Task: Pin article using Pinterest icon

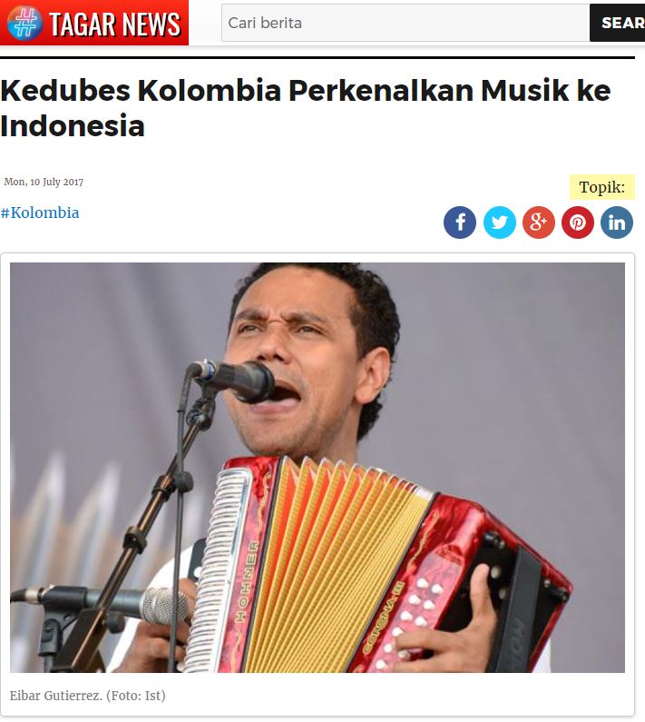Action: click(577, 223)
